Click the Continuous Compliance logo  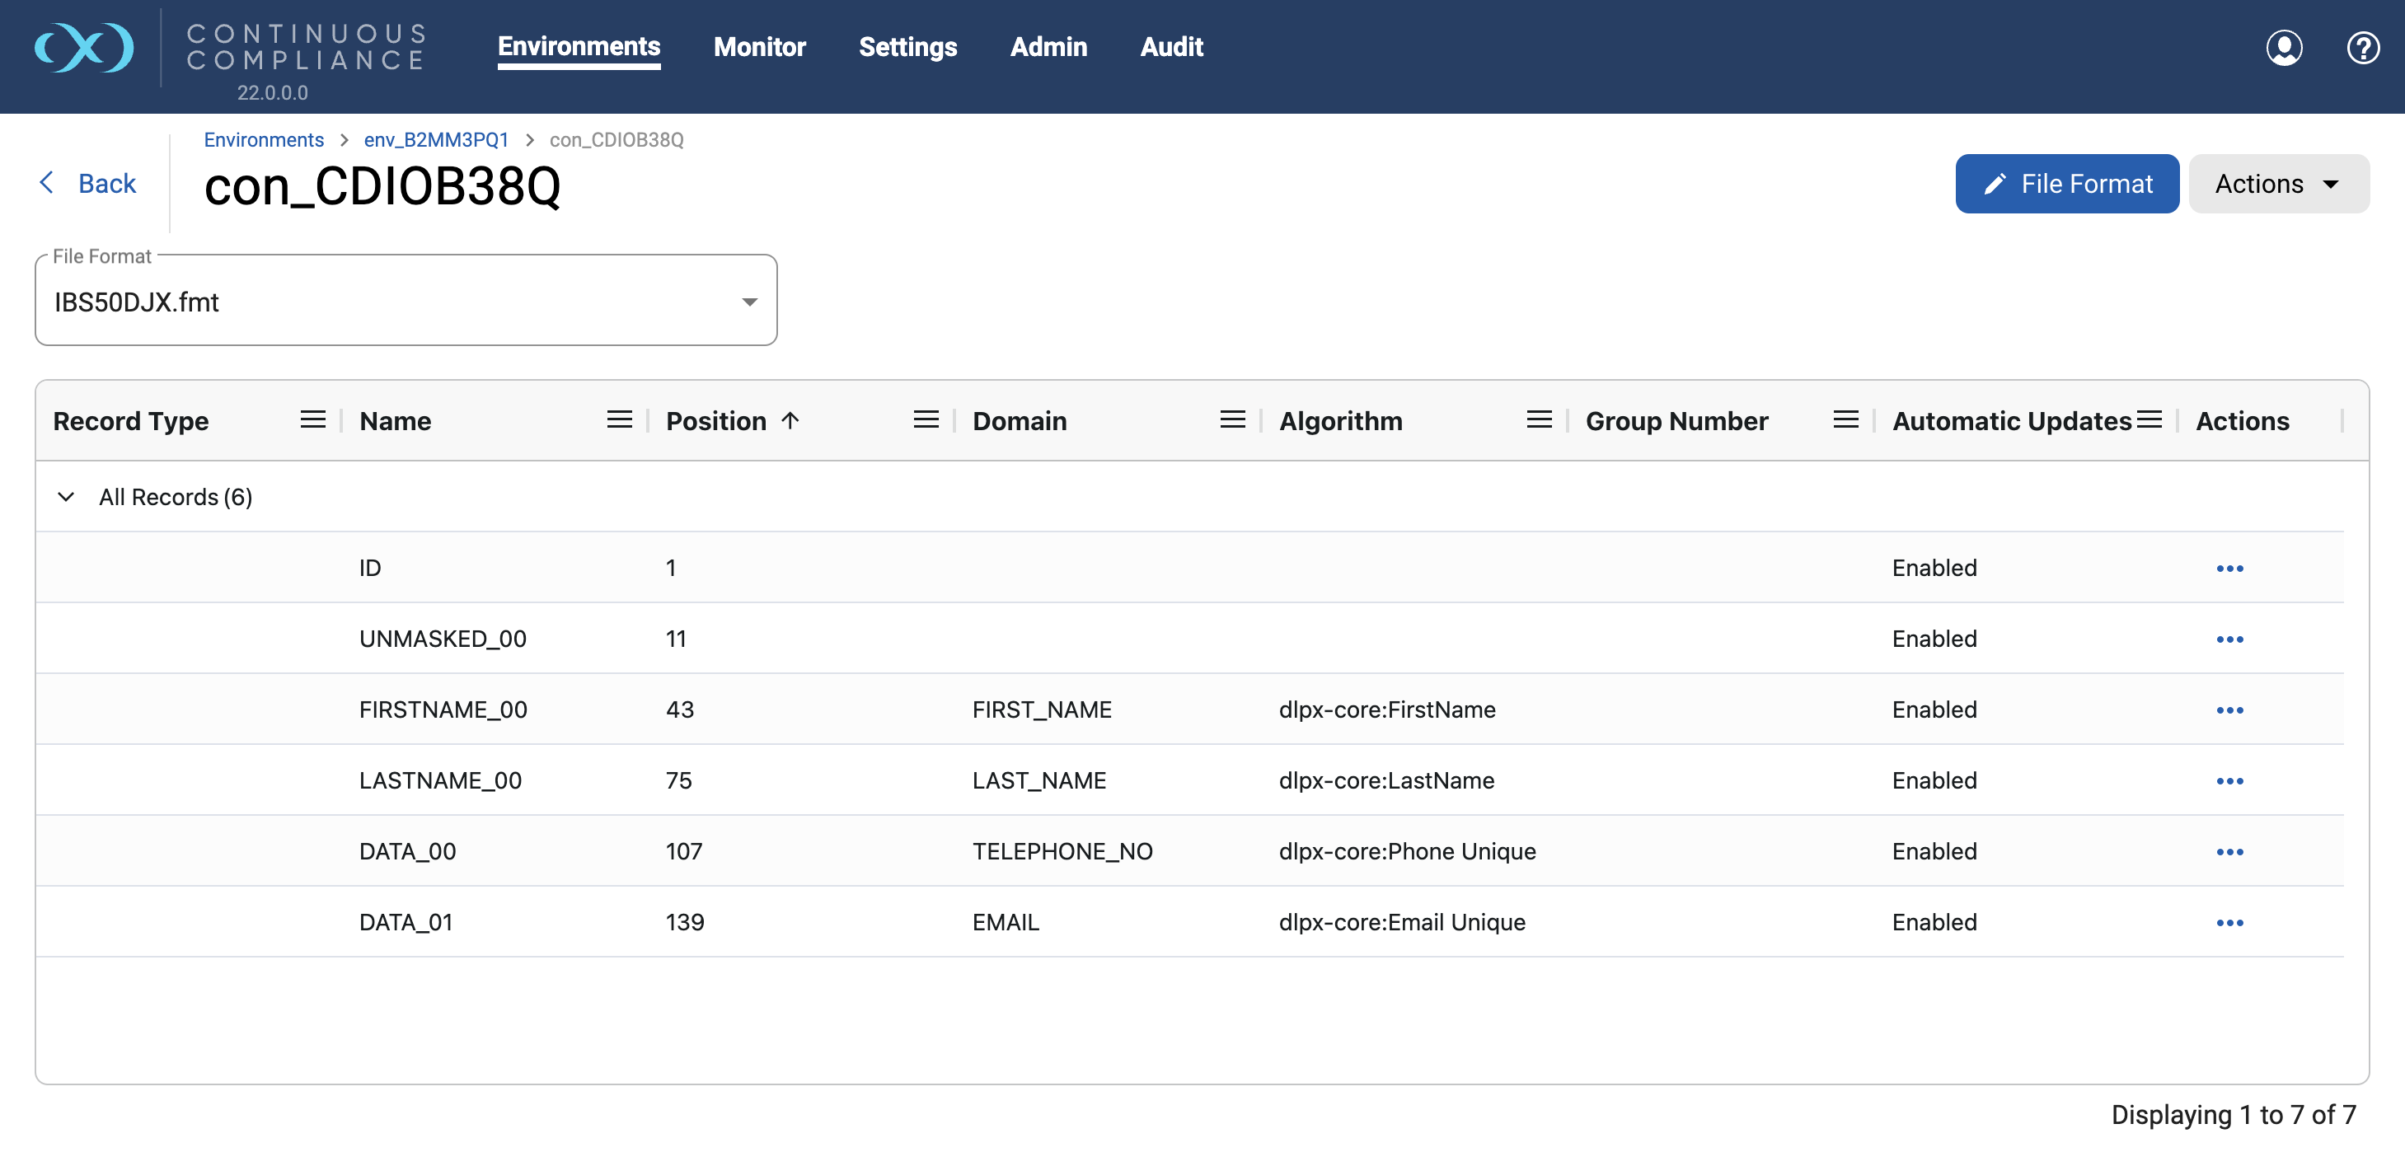[x=84, y=48]
